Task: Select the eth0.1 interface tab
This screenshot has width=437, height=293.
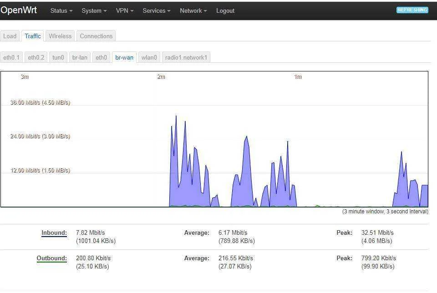Action: pos(11,57)
